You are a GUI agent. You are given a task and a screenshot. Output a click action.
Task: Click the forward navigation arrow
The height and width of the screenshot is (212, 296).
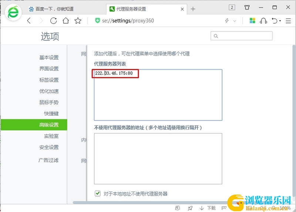coord(41,21)
